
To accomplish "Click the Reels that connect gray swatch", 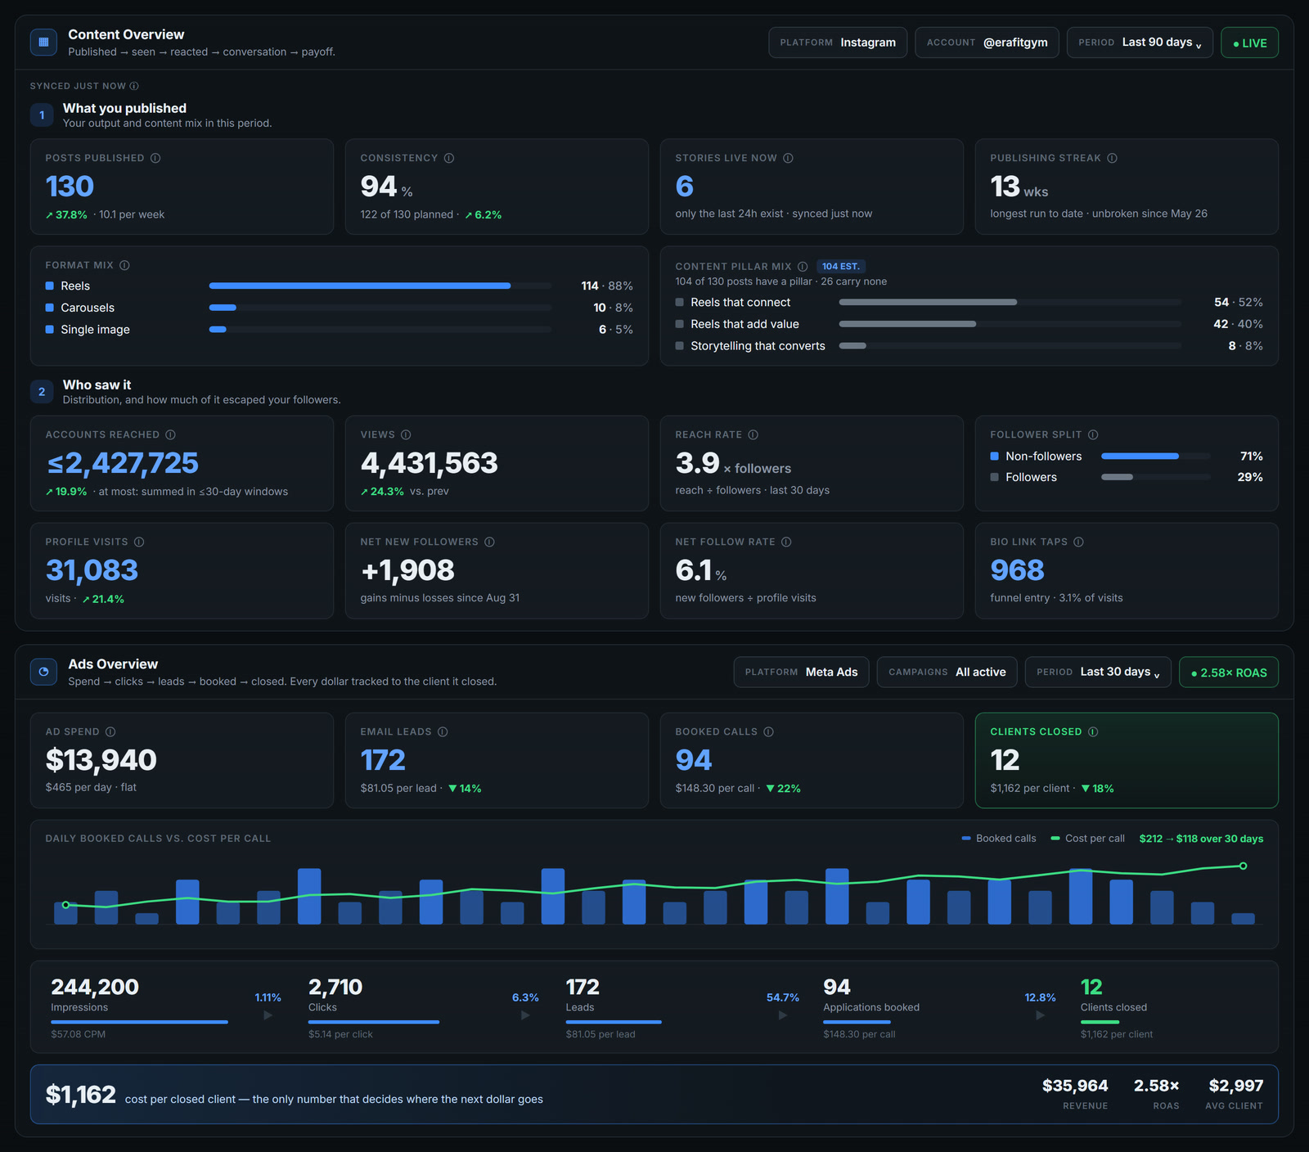I will (x=679, y=302).
